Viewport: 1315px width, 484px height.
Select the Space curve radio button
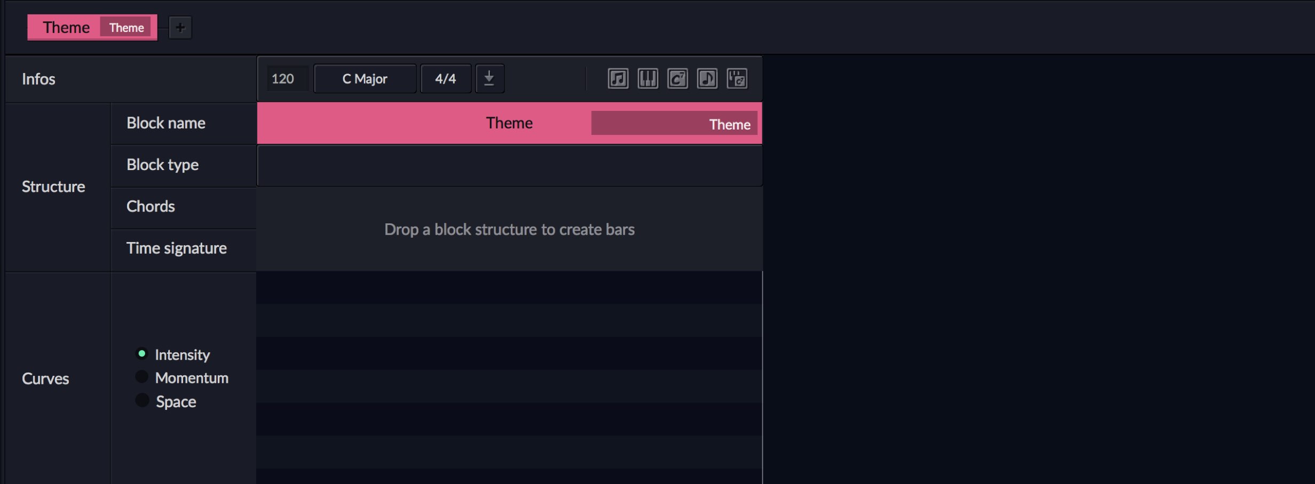(x=142, y=400)
